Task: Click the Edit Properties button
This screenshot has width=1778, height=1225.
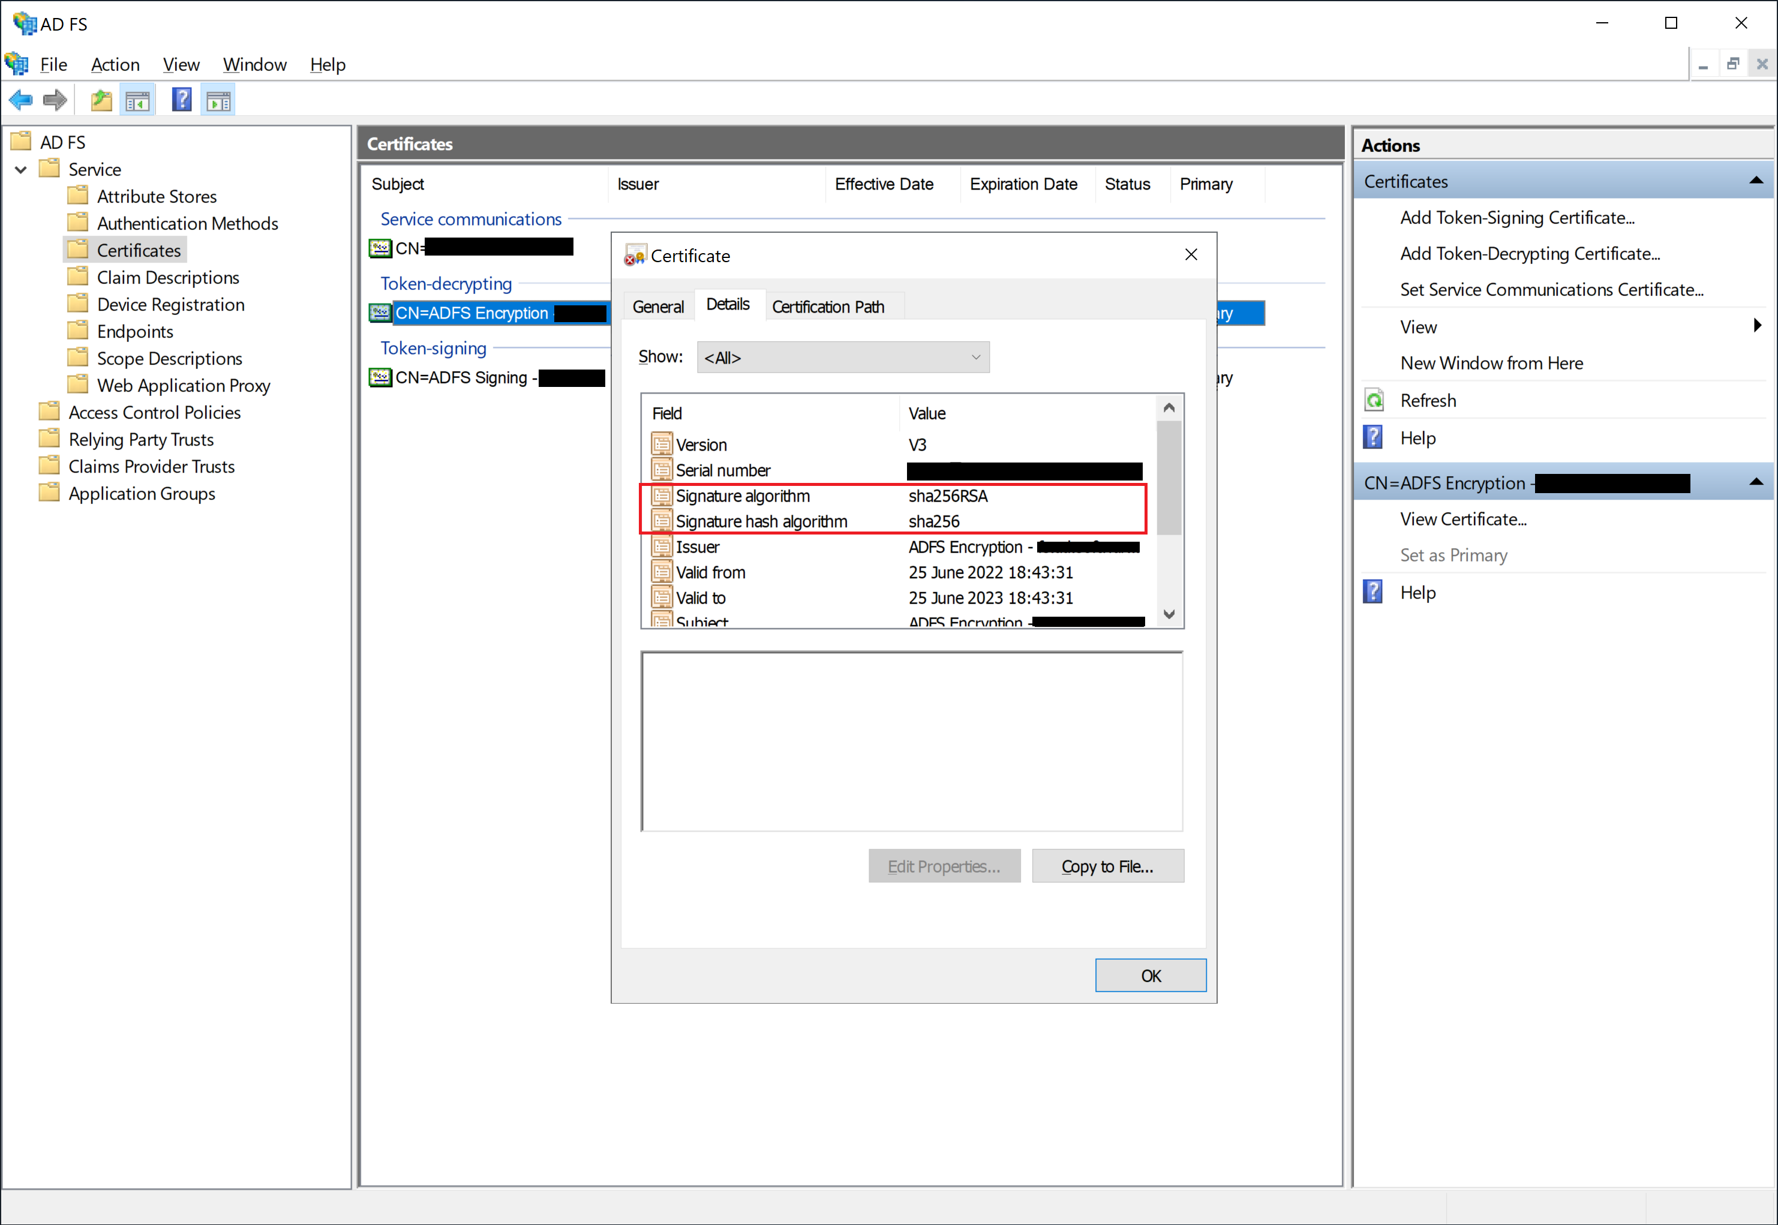Action: pos(944,866)
